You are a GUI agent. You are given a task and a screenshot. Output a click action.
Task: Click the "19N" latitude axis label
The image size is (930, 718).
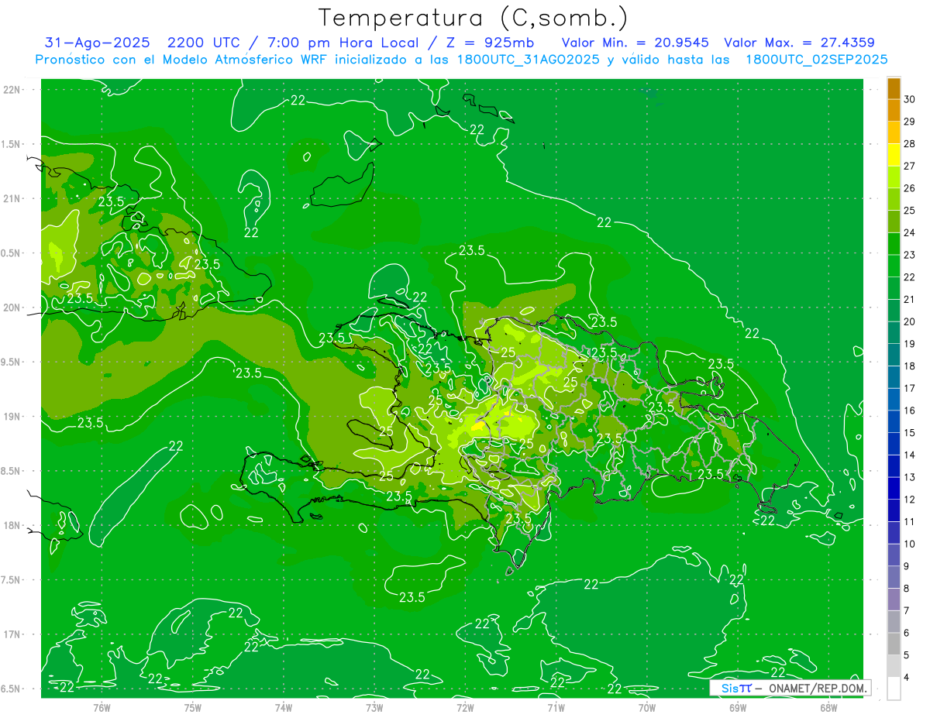coord(12,417)
